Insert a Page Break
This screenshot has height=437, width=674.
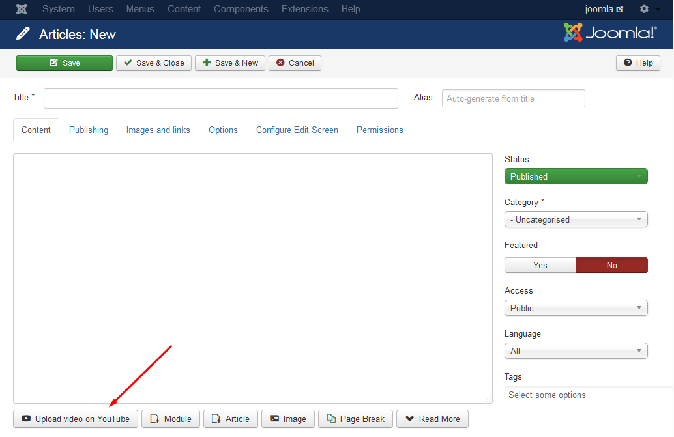pyautogui.click(x=355, y=419)
